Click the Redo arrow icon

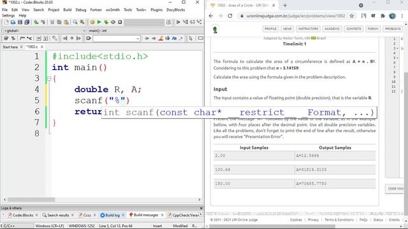[x=43, y=22]
